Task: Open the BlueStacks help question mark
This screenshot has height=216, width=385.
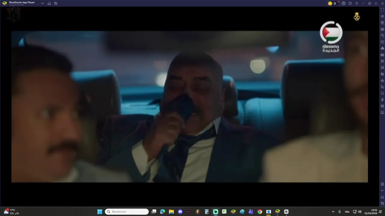Action: (x=350, y=3)
